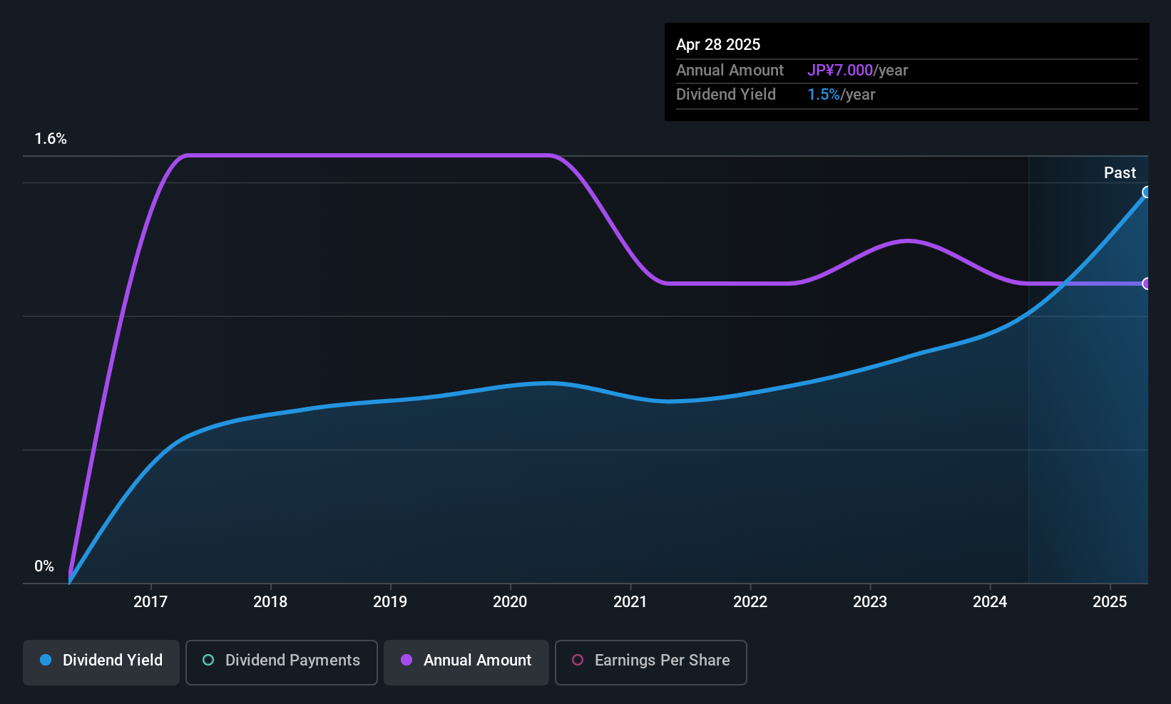
Task: Click the pink ring icon beside Earnings Per Share
Action: coord(578,660)
